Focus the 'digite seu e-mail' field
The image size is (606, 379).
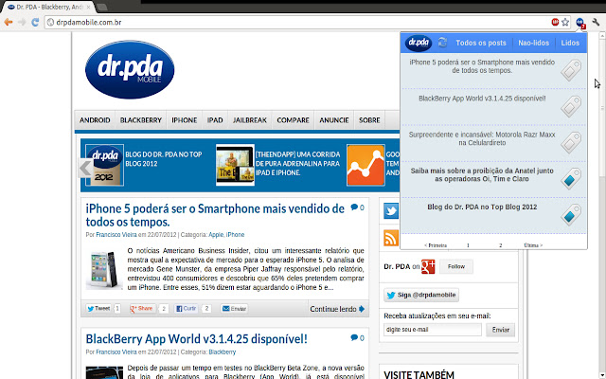click(x=433, y=330)
